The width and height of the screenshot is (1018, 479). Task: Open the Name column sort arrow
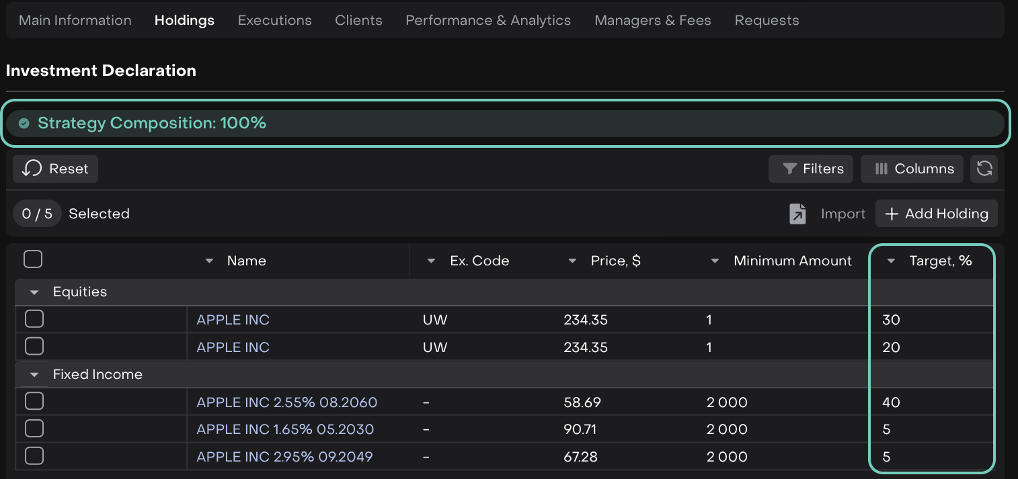pyautogui.click(x=209, y=261)
